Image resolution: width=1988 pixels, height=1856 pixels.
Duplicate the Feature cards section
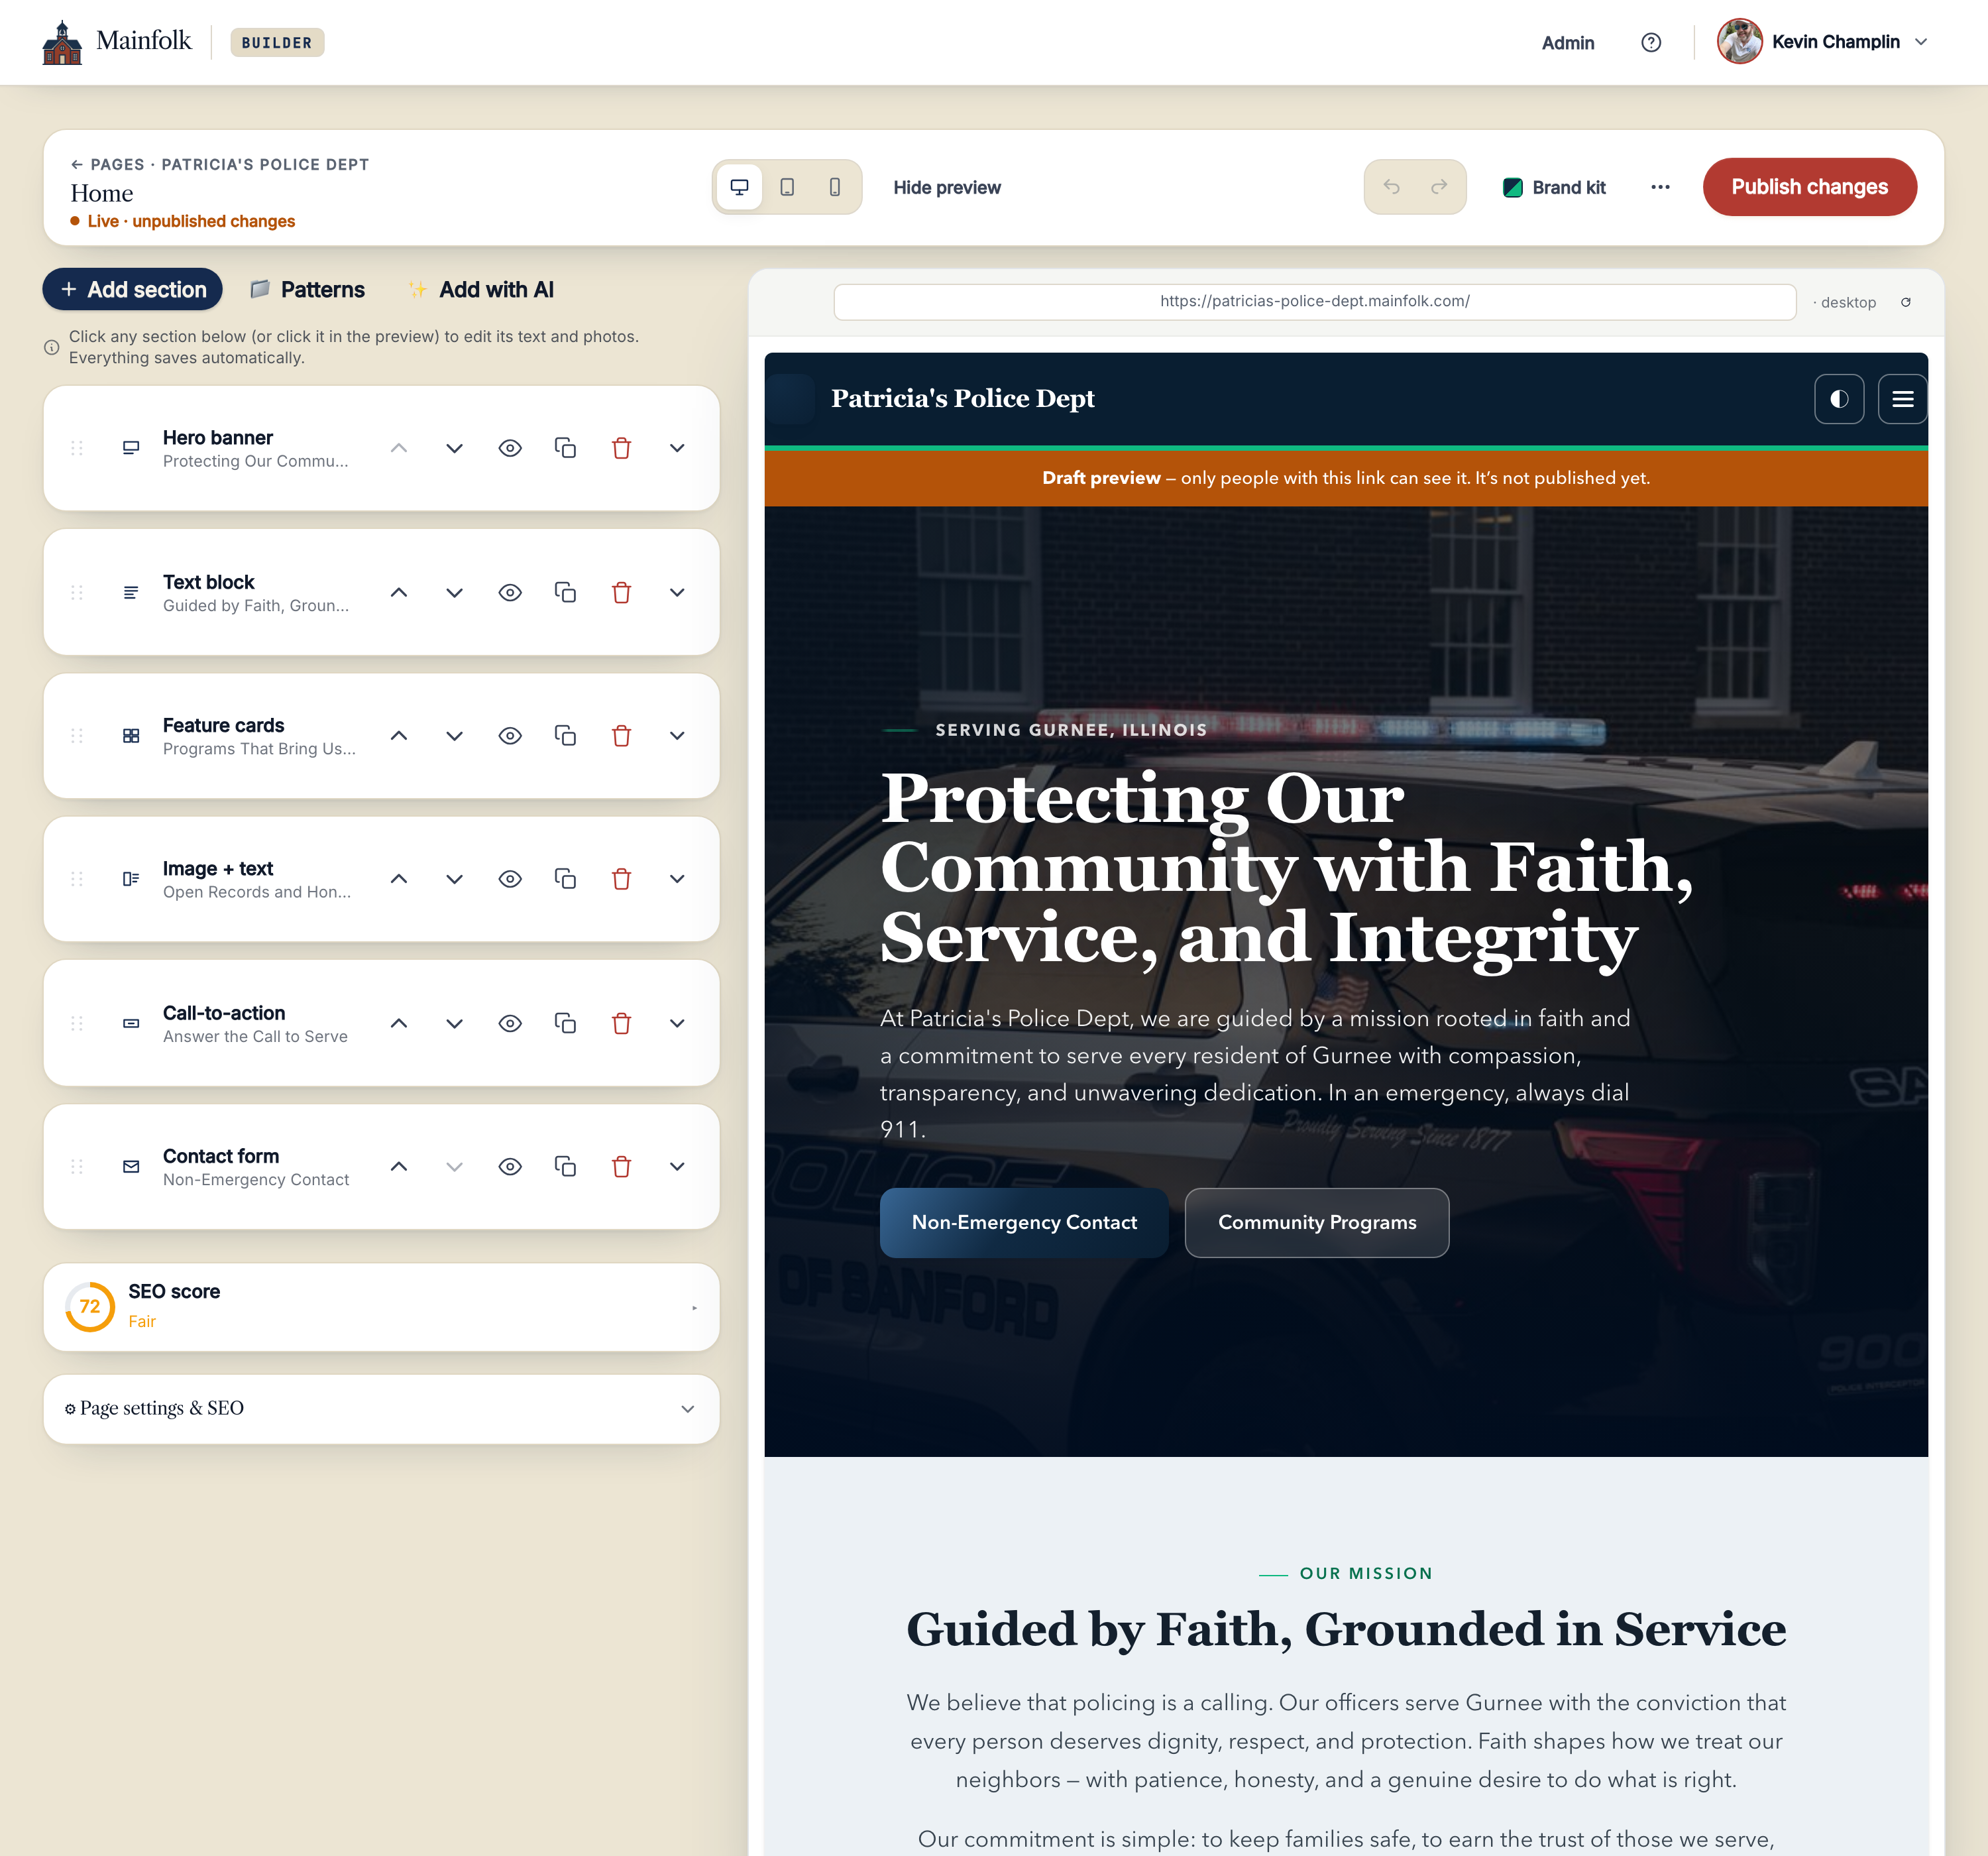(x=565, y=735)
